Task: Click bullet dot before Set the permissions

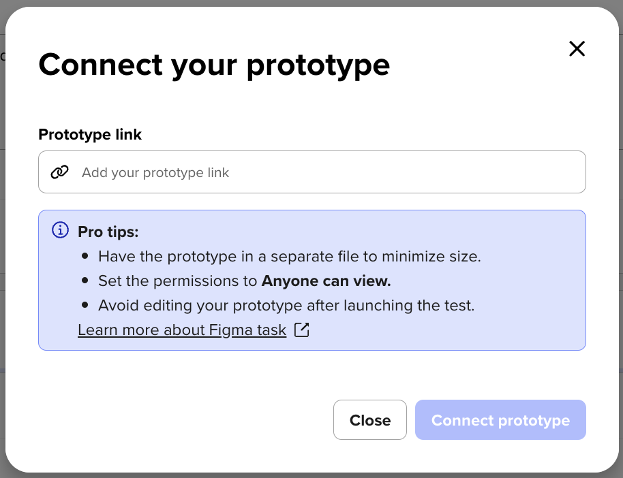Action: pos(85,281)
